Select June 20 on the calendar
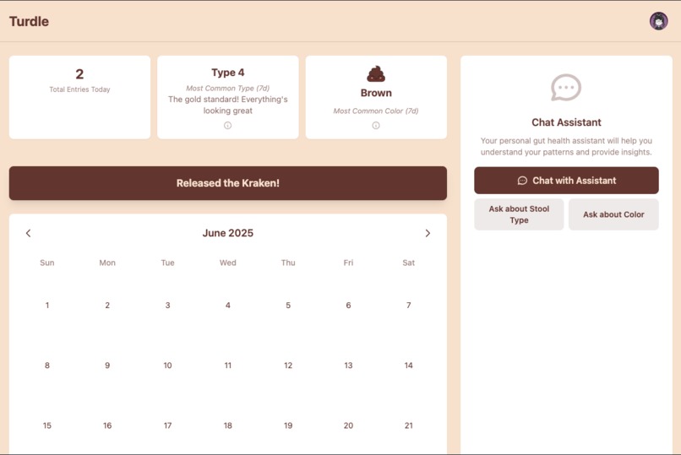The width and height of the screenshot is (681, 455). [x=348, y=425]
